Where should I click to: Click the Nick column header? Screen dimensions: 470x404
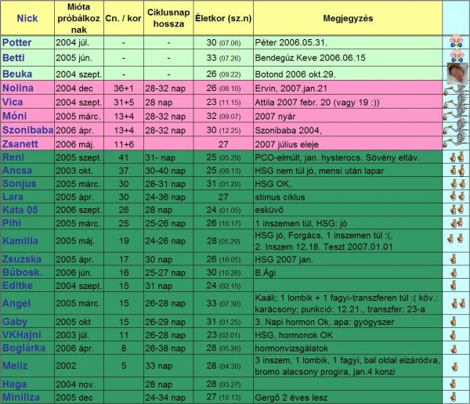pos(27,16)
